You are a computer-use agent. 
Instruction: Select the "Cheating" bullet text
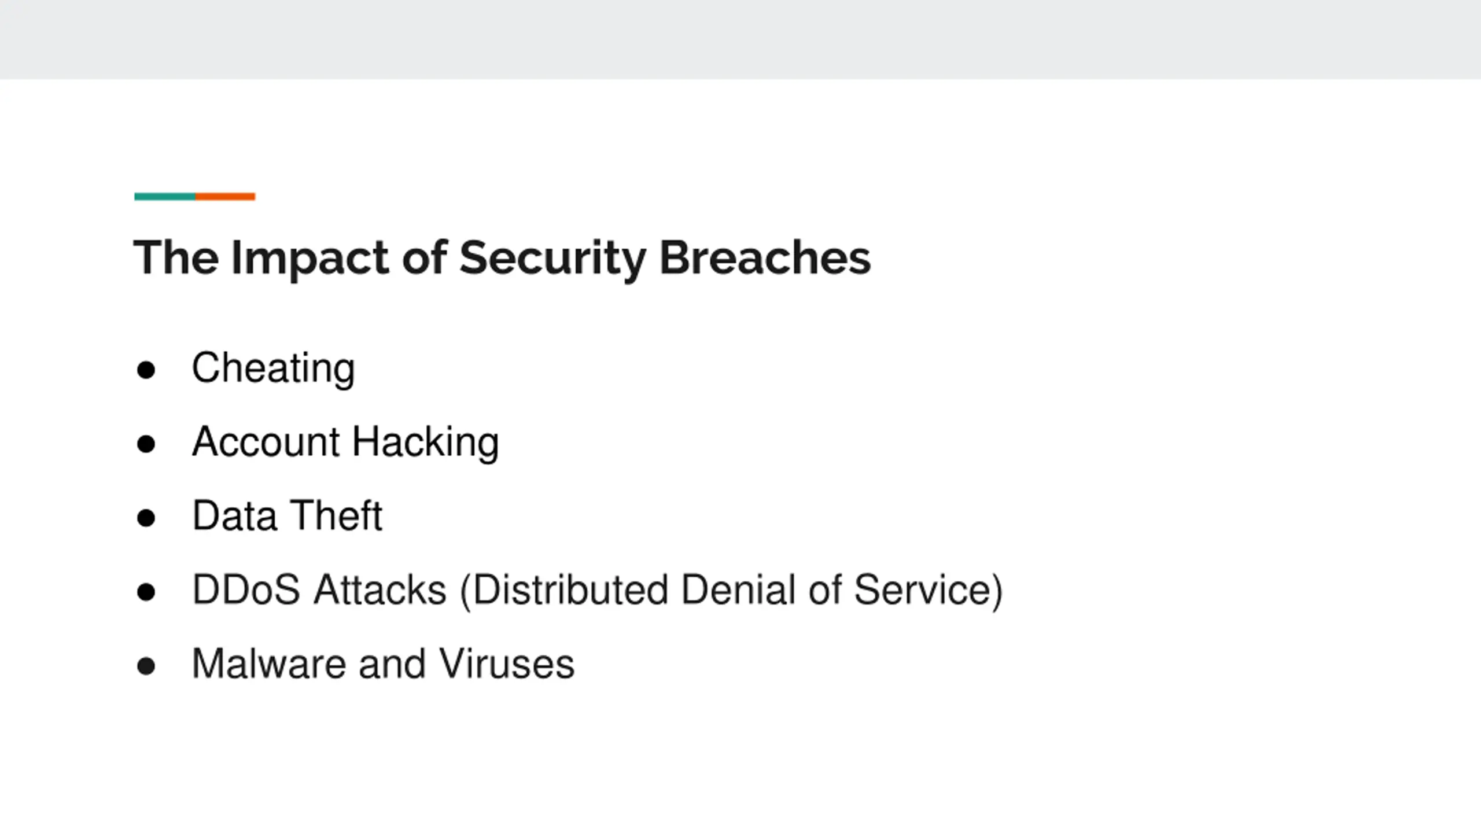273,368
